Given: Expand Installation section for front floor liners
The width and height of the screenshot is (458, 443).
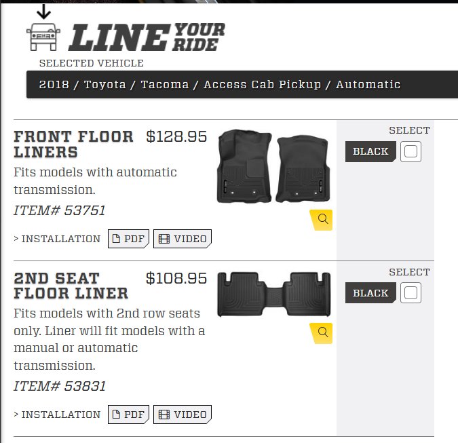Looking at the screenshot, I should [57, 239].
